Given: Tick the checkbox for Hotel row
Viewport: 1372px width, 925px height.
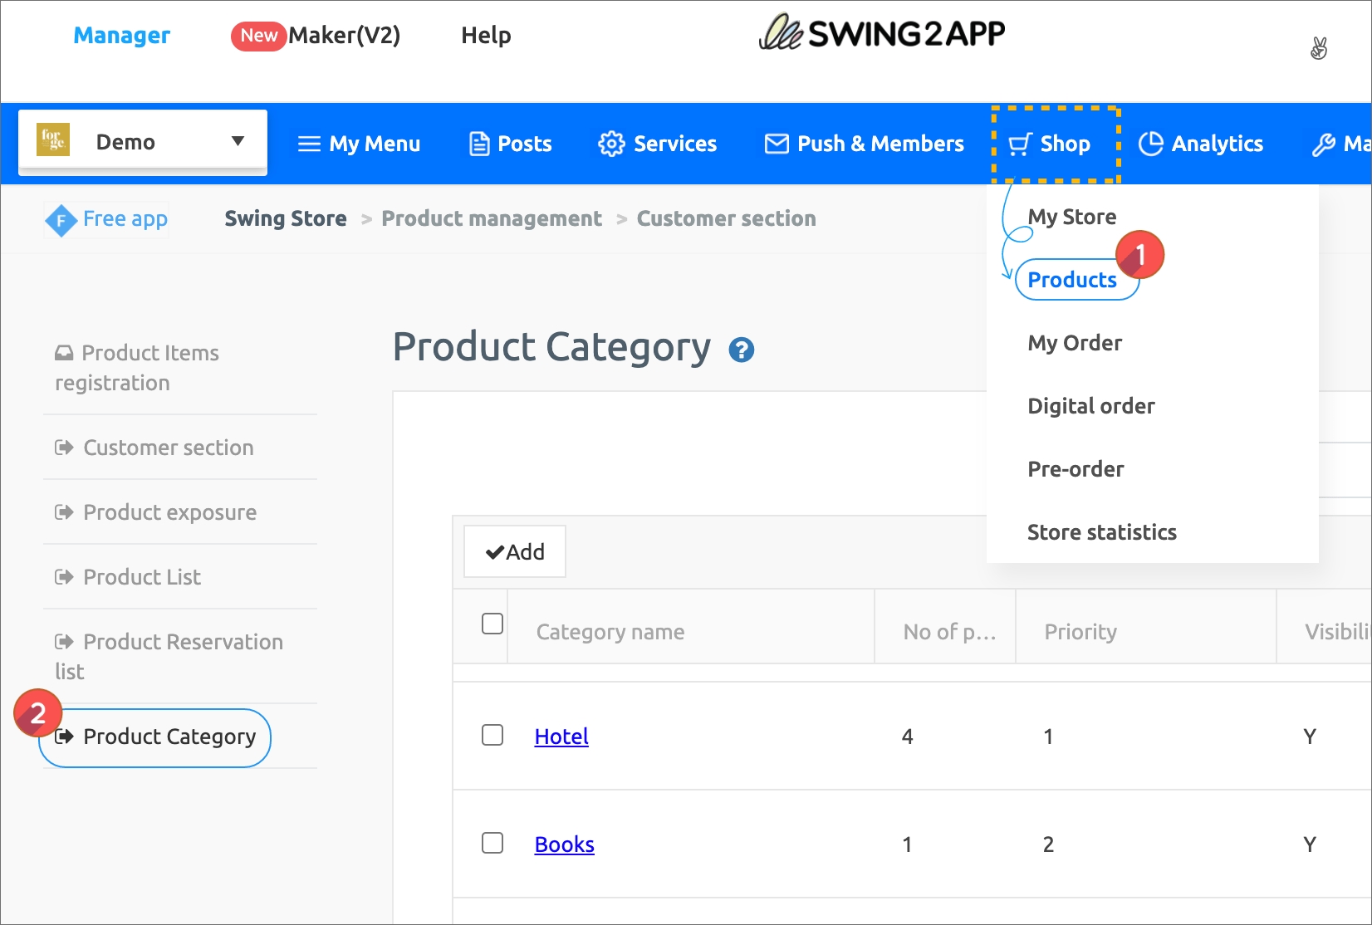Looking at the screenshot, I should (x=492, y=735).
